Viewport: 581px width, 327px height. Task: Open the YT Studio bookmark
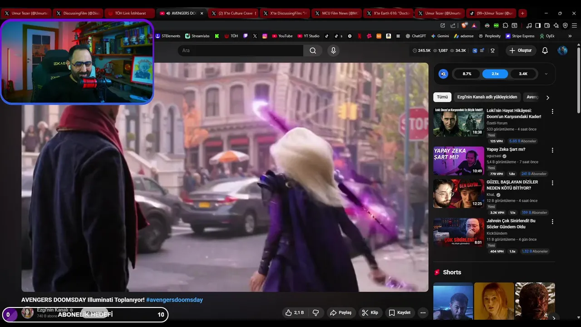pyautogui.click(x=309, y=36)
